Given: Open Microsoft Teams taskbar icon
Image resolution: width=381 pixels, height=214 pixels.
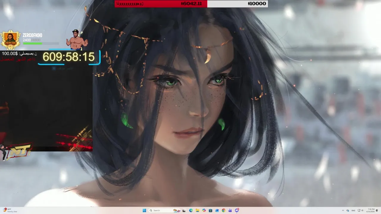Looking at the screenshot, I should [x=230, y=210].
